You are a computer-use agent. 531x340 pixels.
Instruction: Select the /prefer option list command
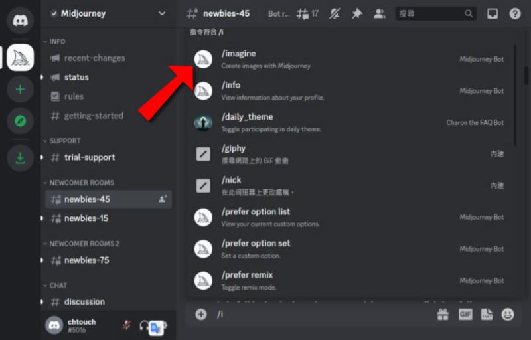pos(350,217)
